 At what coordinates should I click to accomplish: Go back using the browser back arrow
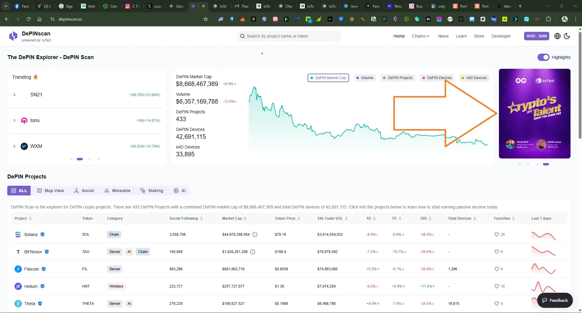click(7, 19)
